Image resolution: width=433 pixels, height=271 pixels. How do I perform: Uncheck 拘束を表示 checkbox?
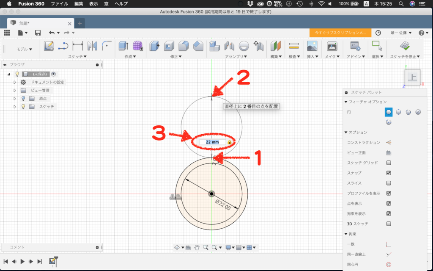389,213
